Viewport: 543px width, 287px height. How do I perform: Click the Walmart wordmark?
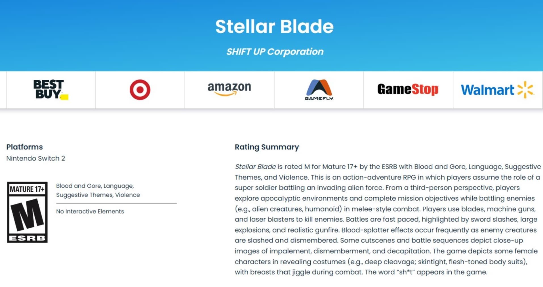487,90
